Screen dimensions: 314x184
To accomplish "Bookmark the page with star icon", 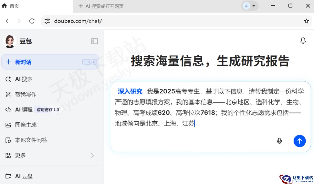I will coord(306,21).
